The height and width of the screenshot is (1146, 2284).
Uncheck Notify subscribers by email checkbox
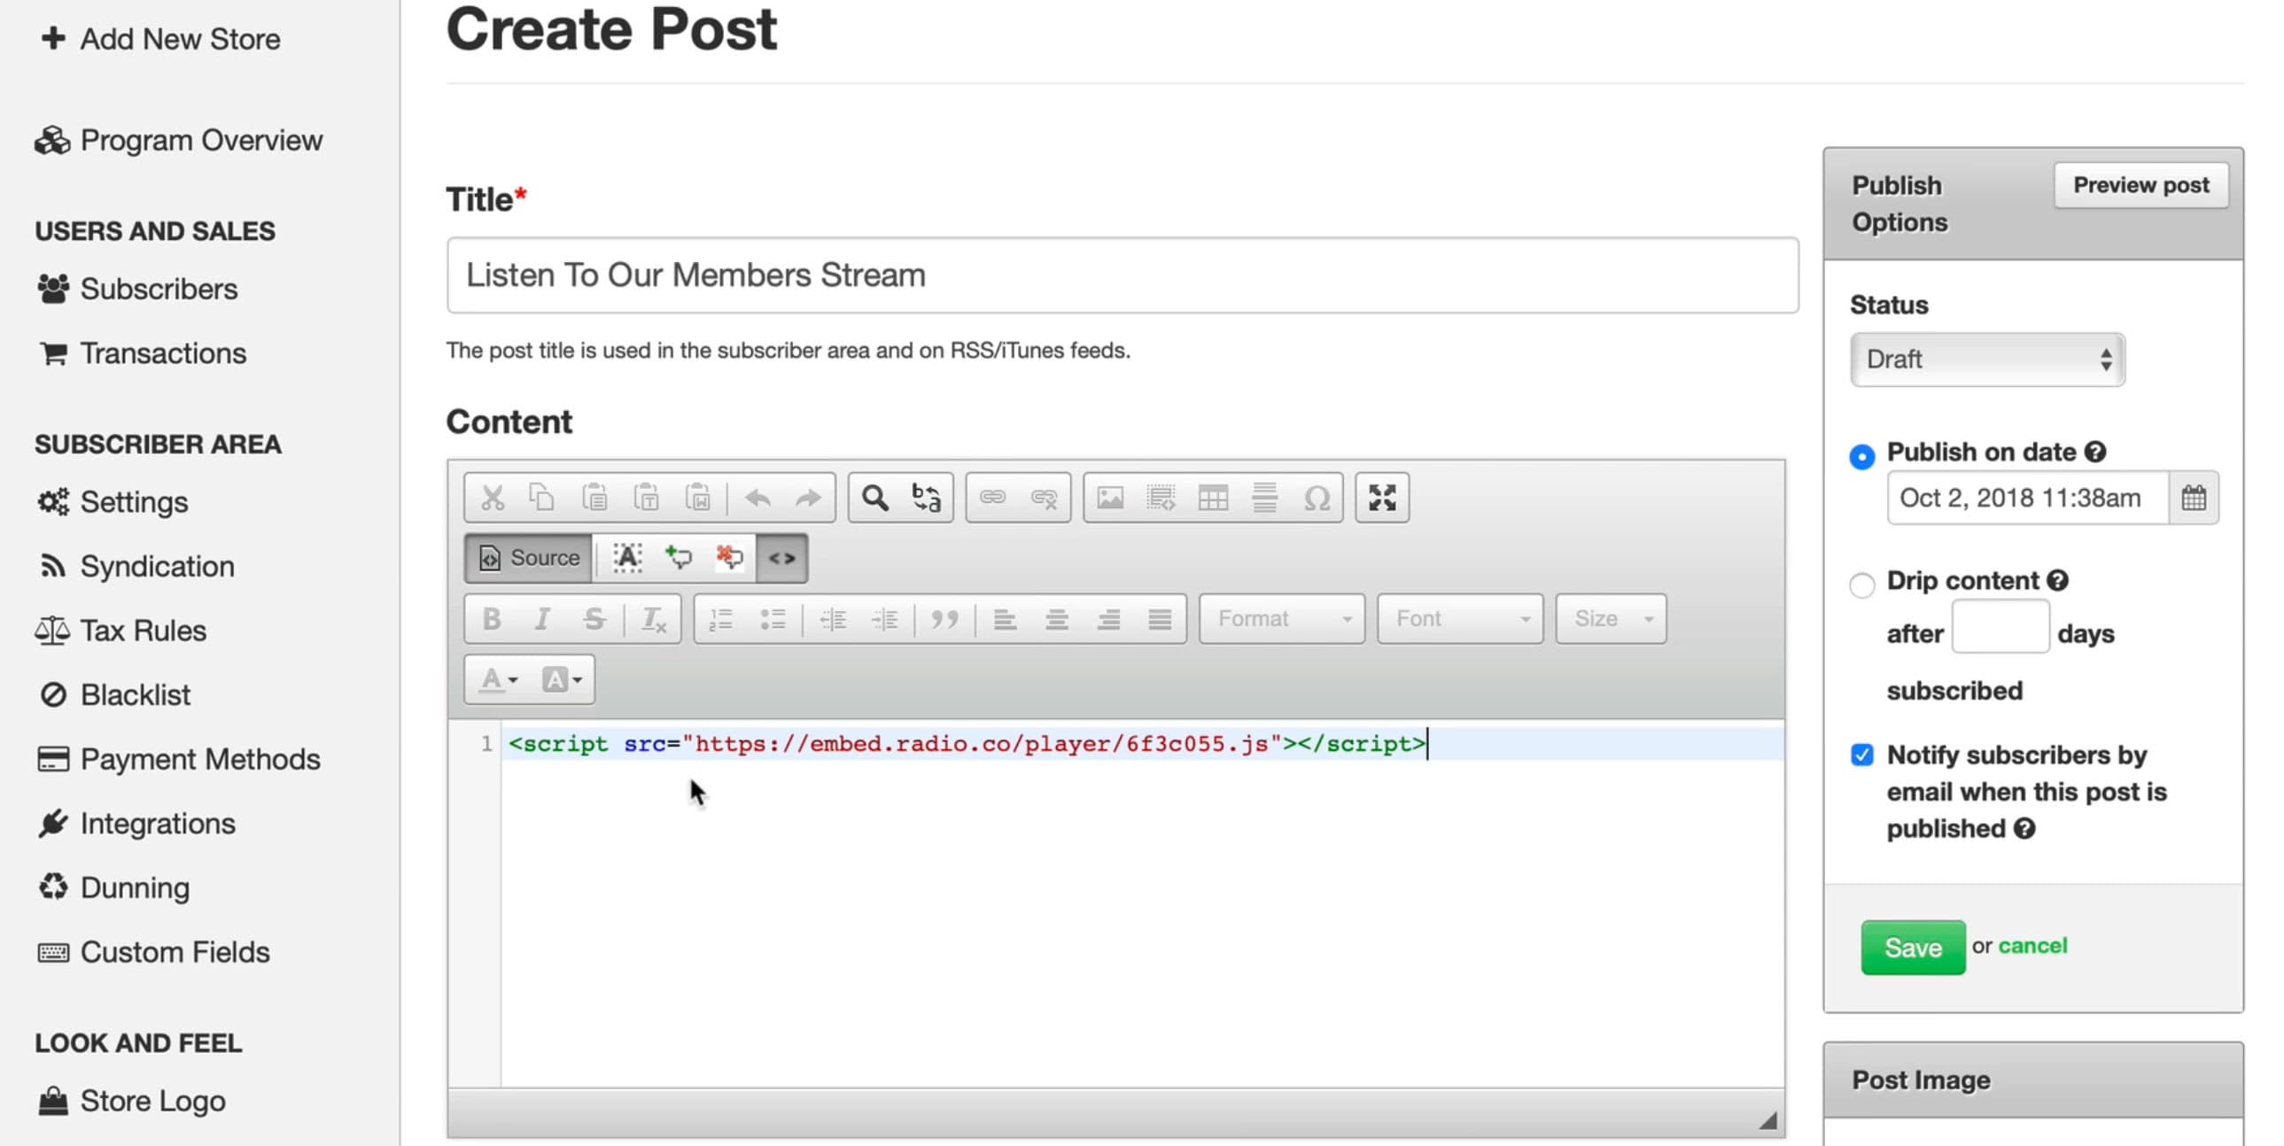1861,755
